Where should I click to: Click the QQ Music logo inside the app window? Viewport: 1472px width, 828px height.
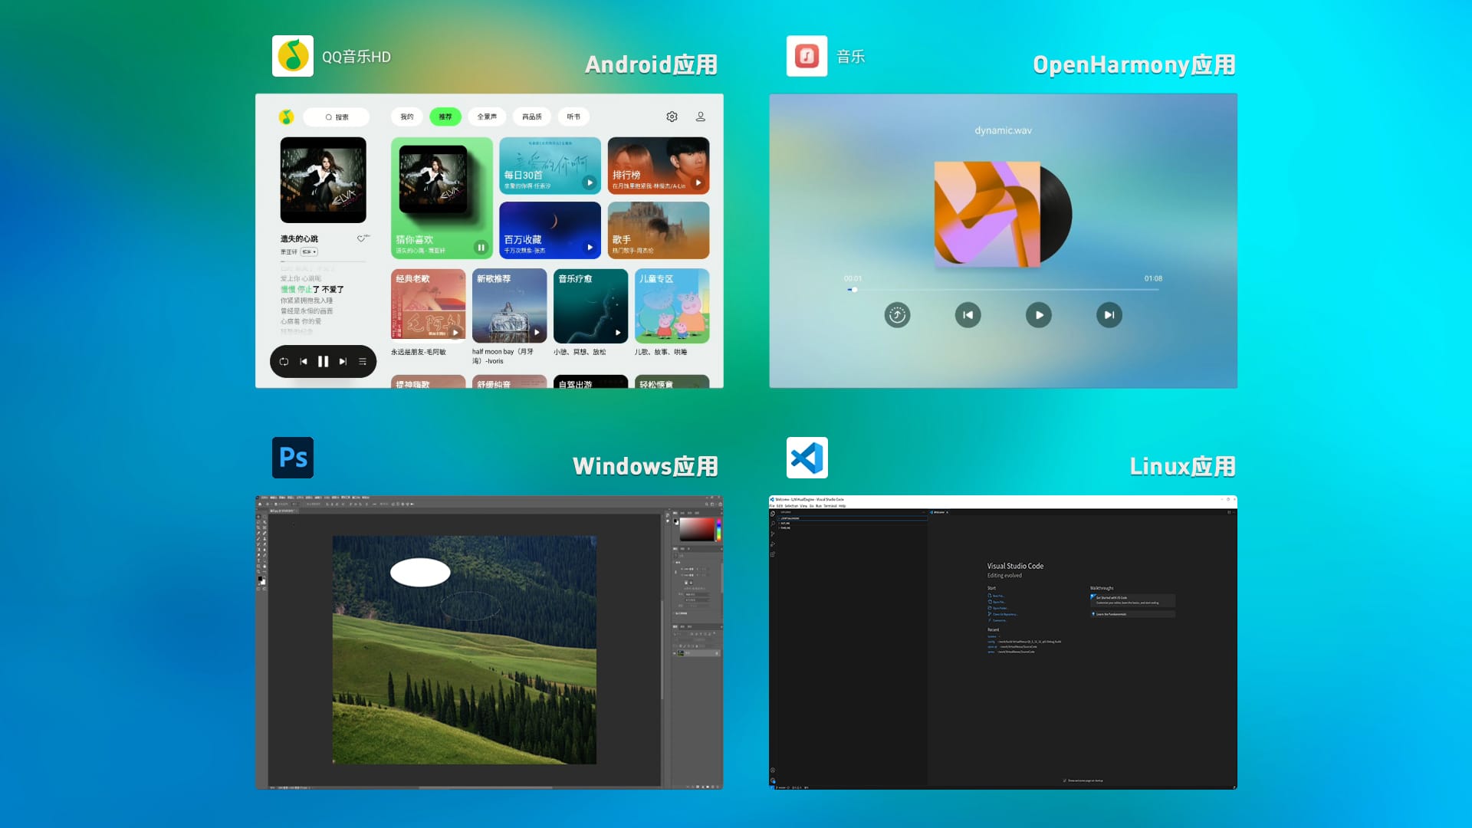pos(286,117)
